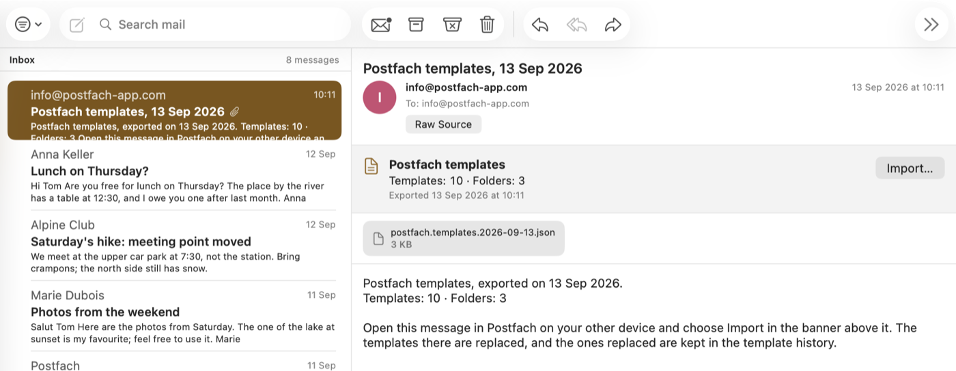Click the '8 messages' count
Image resolution: width=956 pixels, height=371 pixels.
[312, 59]
